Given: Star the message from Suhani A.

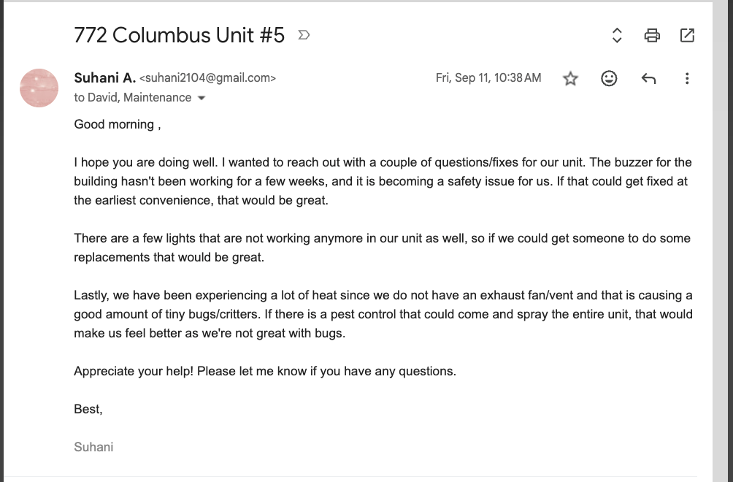Looking at the screenshot, I should click(x=570, y=78).
